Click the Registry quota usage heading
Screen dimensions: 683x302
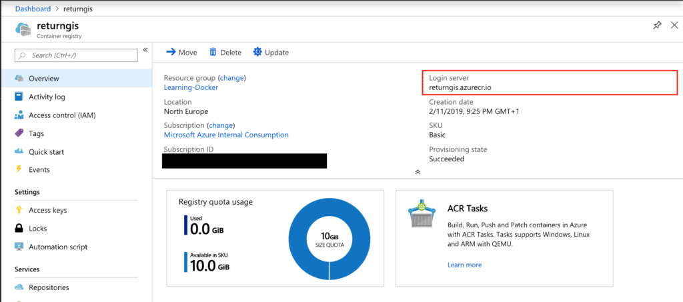(215, 202)
